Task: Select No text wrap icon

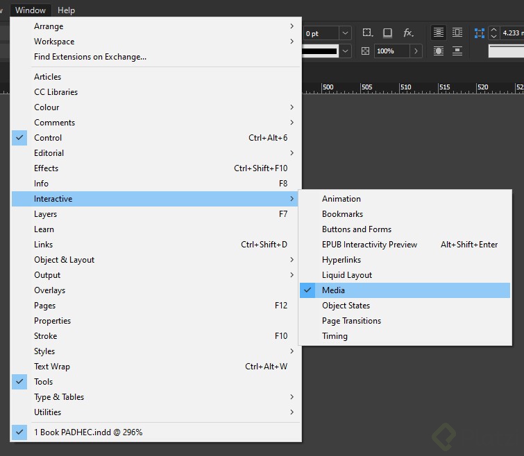Action: click(439, 33)
